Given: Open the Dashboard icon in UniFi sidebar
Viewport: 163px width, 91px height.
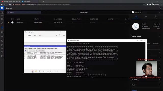Looking at the screenshot, I should click(2, 13).
